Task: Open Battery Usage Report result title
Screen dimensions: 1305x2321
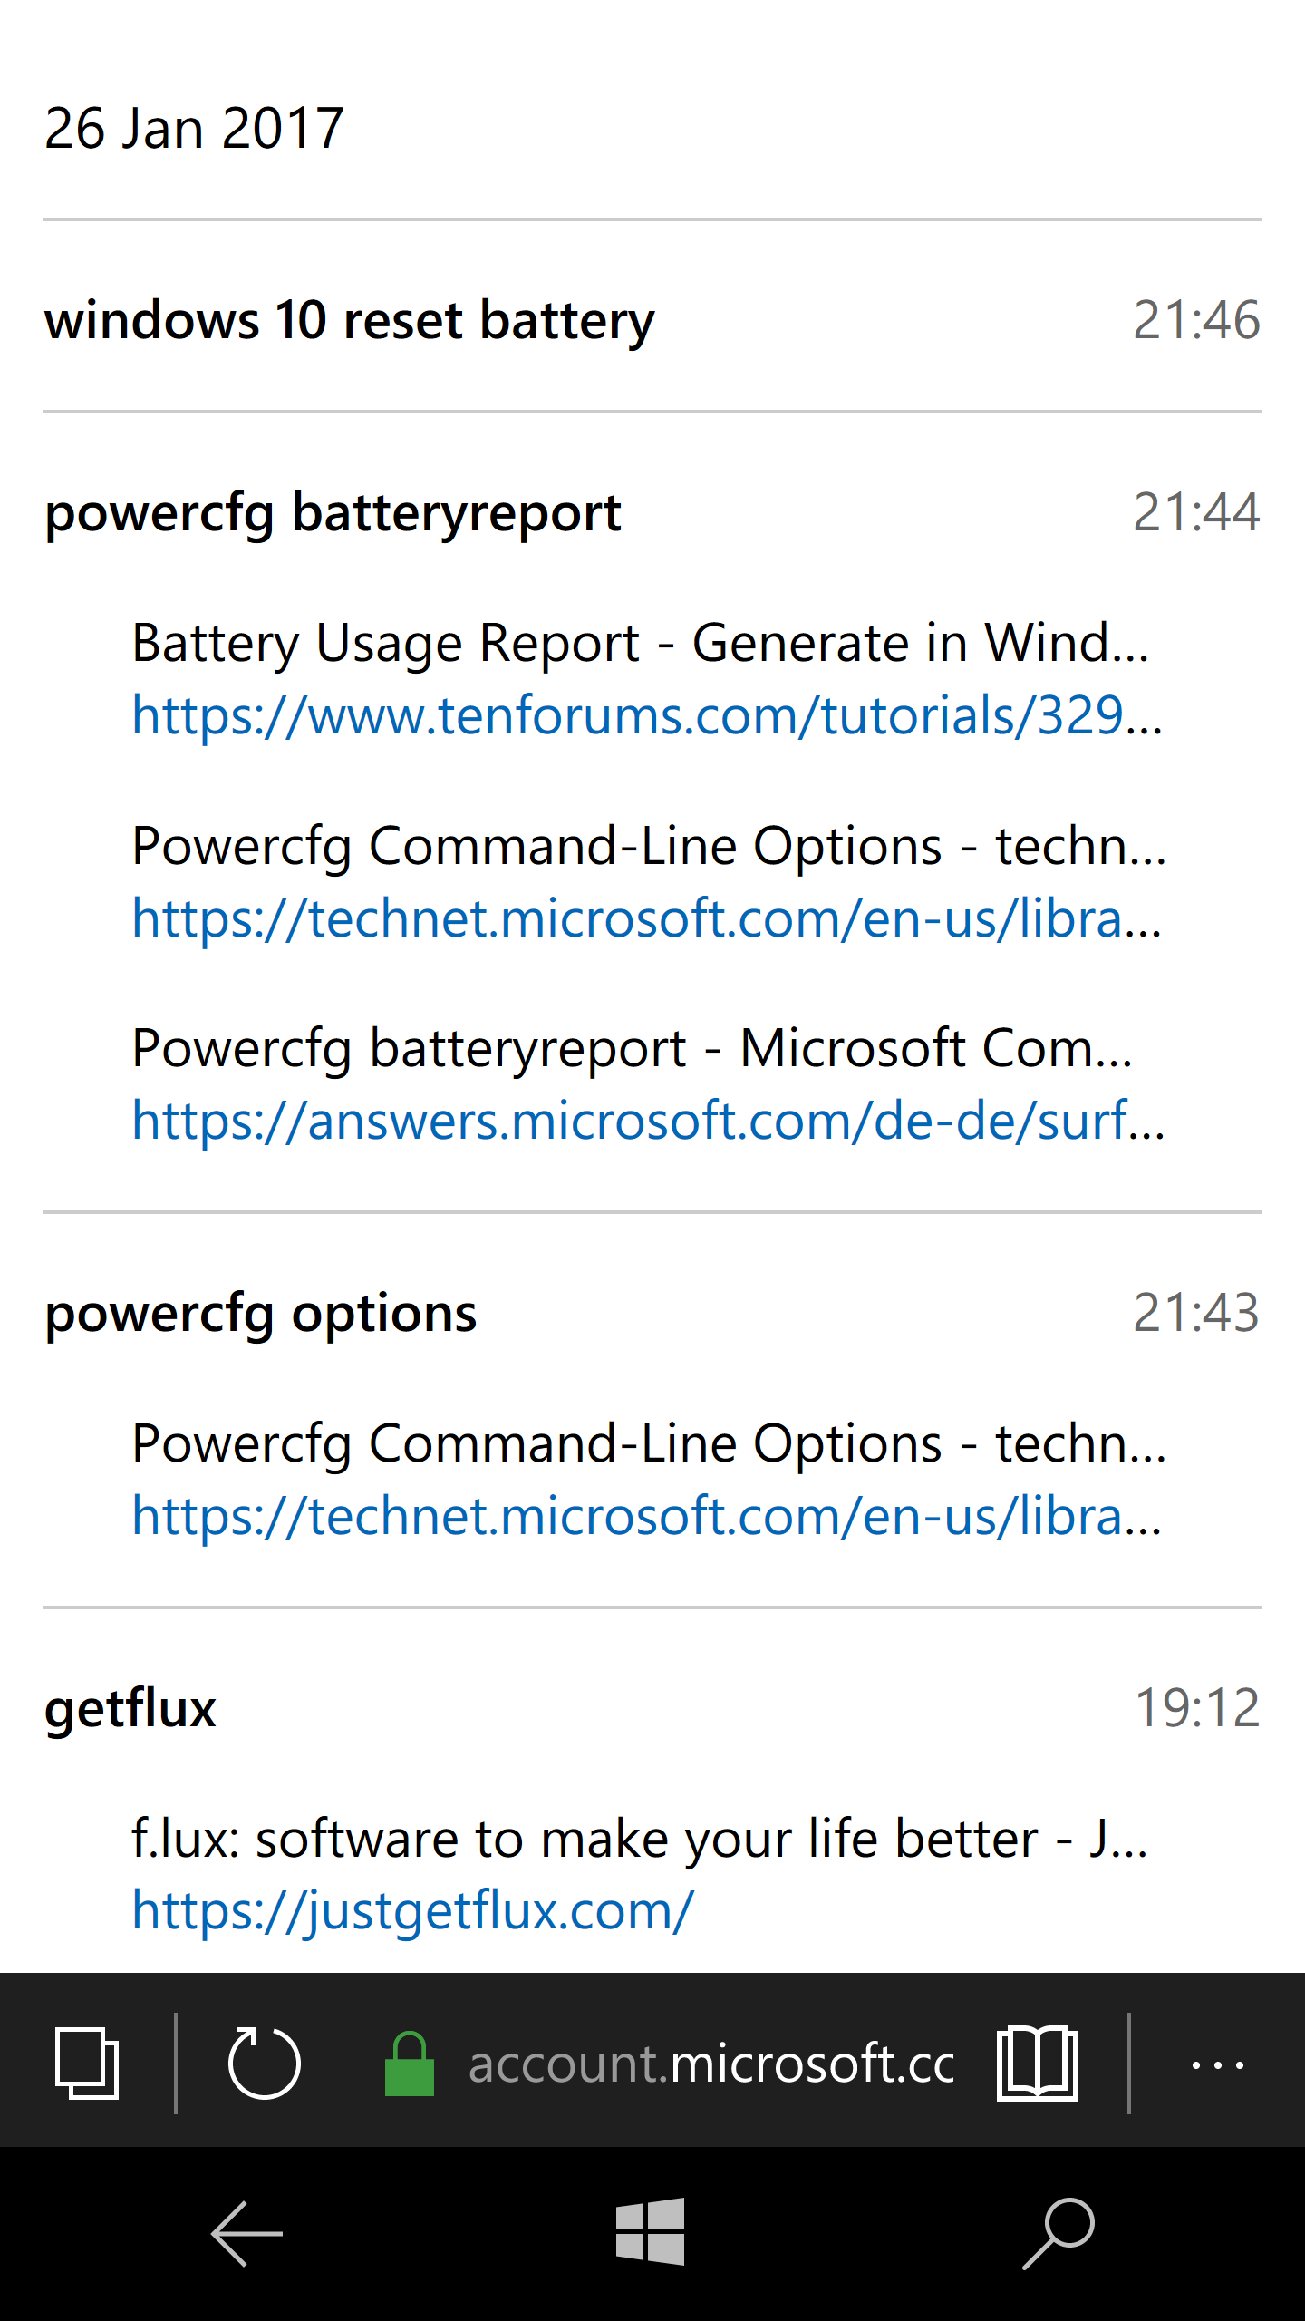Action: click(x=641, y=643)
